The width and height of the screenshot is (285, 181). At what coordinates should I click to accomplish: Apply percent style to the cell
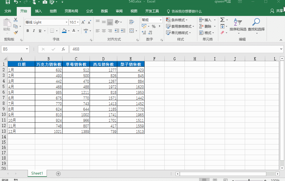coord(154,26)
